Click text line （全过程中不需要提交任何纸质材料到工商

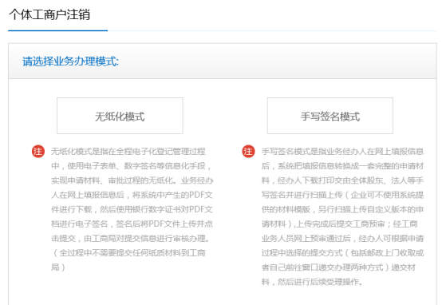(x=128, y=252)
